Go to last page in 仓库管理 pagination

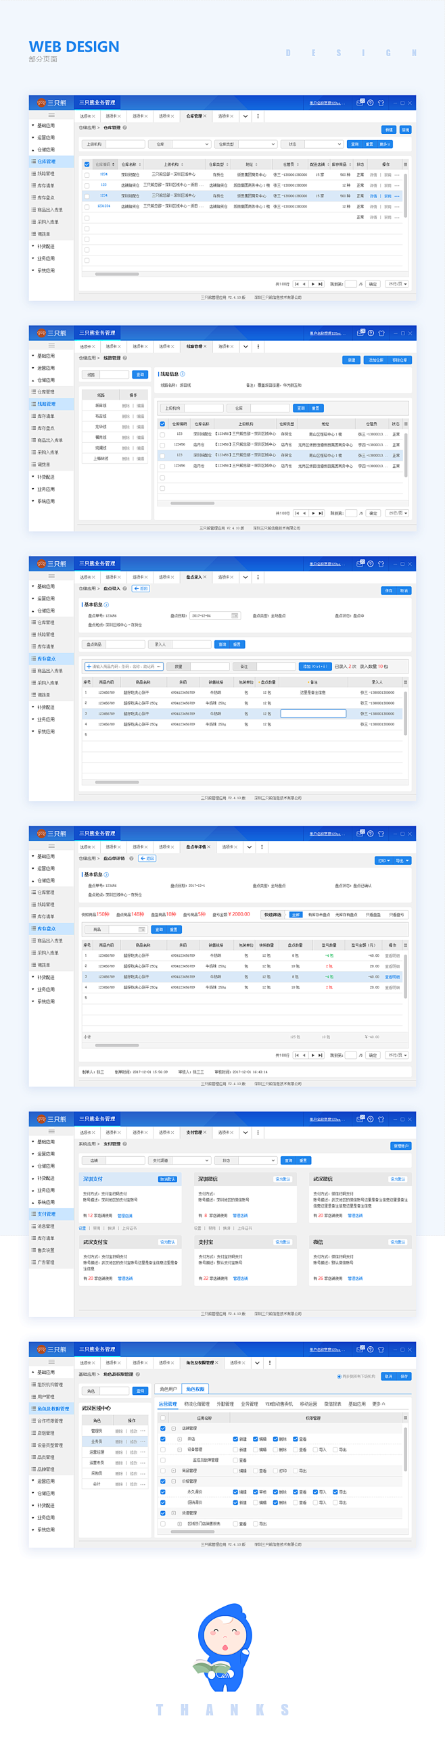[321, 284]
